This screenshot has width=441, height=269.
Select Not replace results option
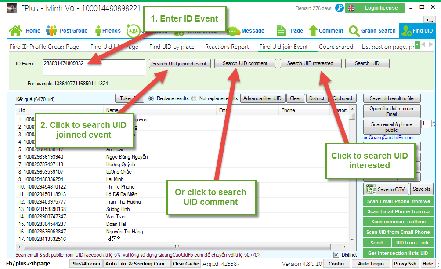point(194,98)
